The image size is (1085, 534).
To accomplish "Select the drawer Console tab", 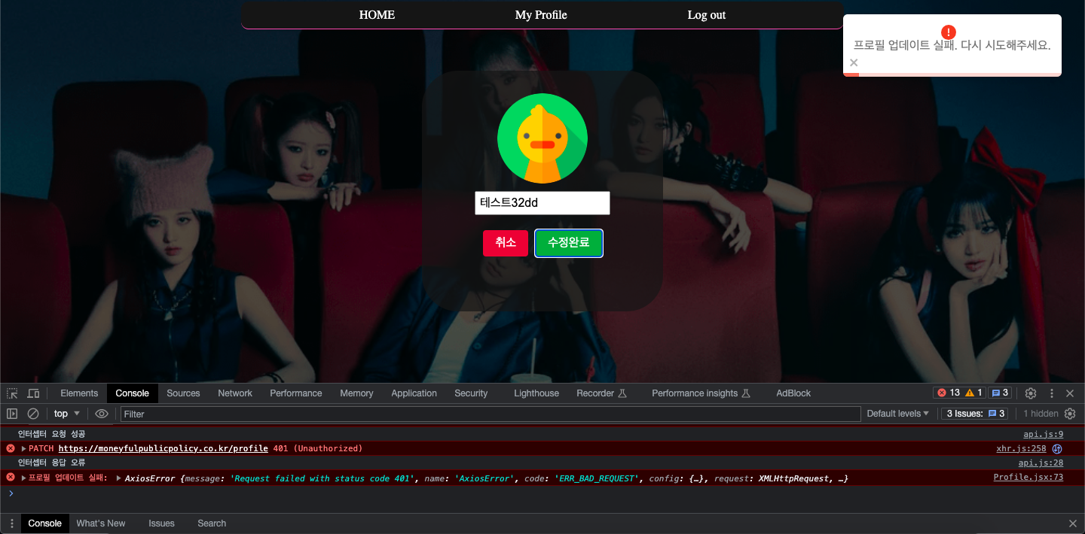I will tap(44, 523).
